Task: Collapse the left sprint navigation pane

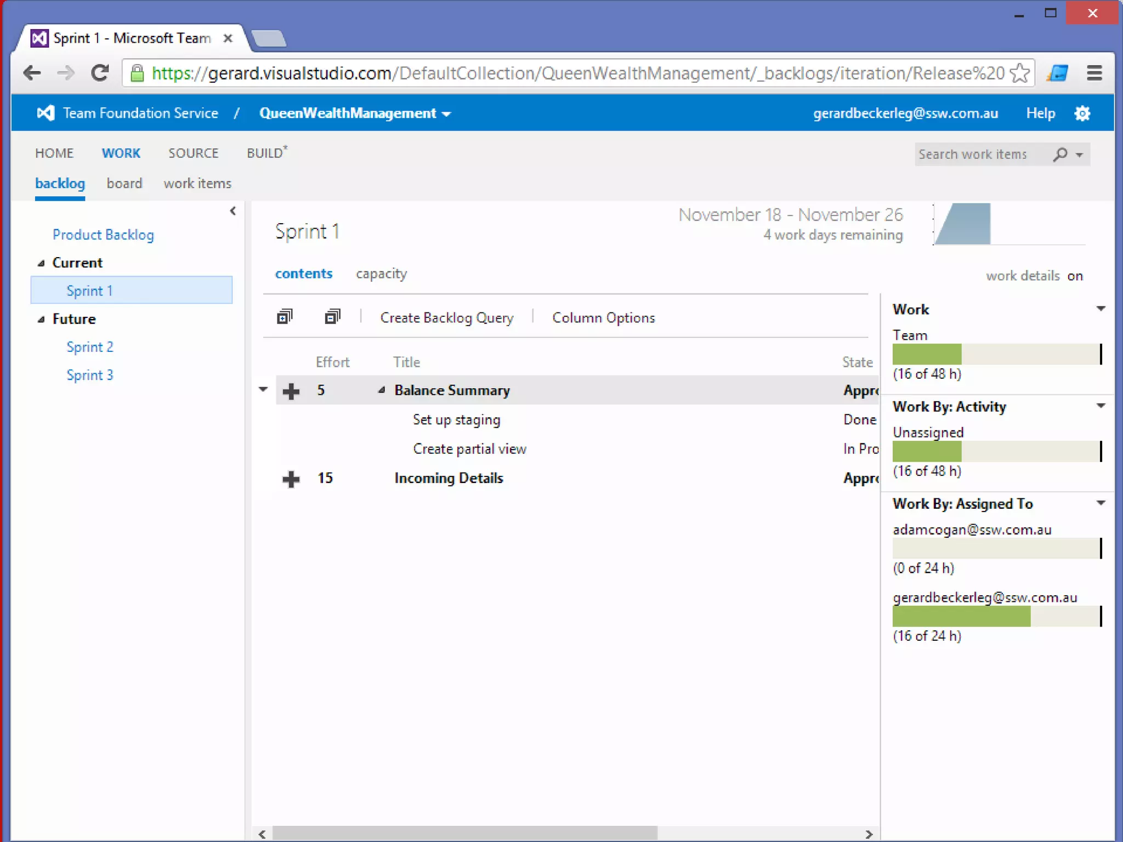Action: point(233,211)
